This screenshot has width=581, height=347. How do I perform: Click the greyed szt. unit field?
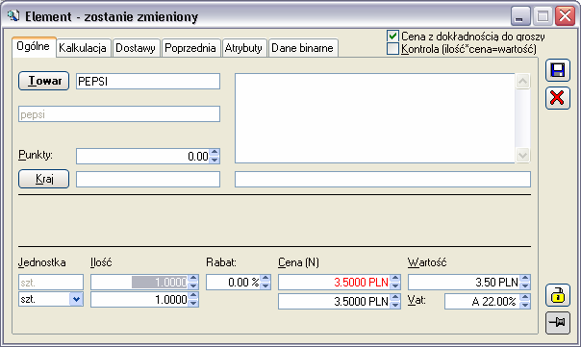51,283
